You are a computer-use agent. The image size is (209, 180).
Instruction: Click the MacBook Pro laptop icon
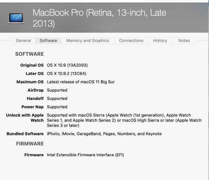[16, 18]
